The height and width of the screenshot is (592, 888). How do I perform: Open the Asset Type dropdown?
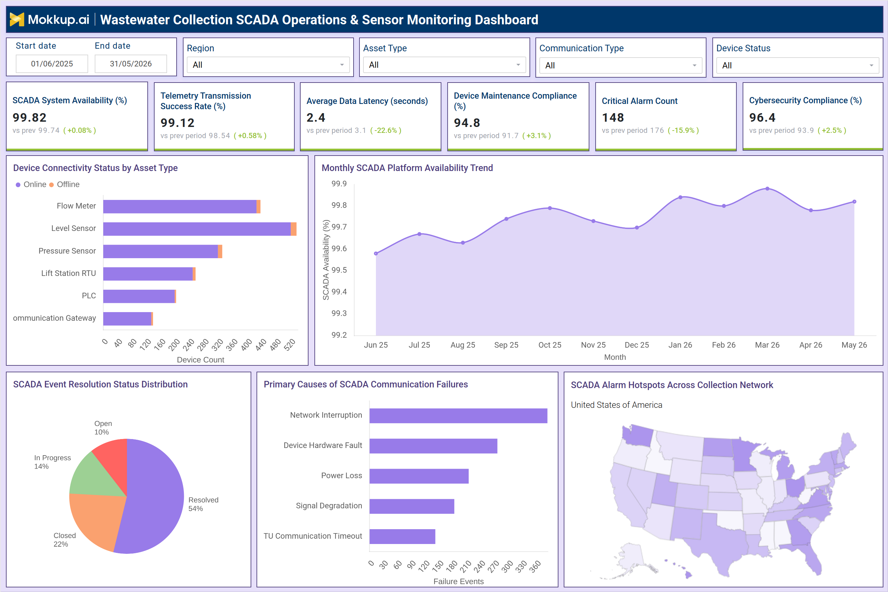[x=444, y=65]
